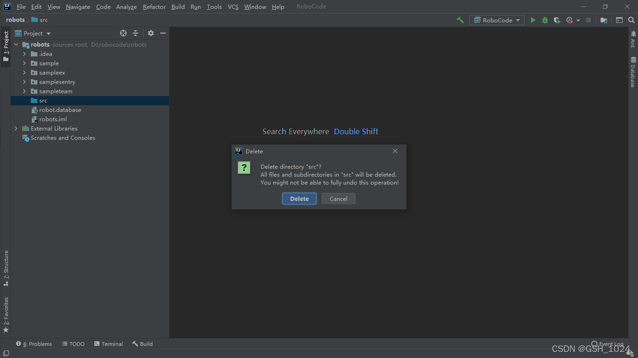The width and height of the screenshot is (638, 358).
Task: Run with Coverage shield icon
Action: click(x=557, y=20)
